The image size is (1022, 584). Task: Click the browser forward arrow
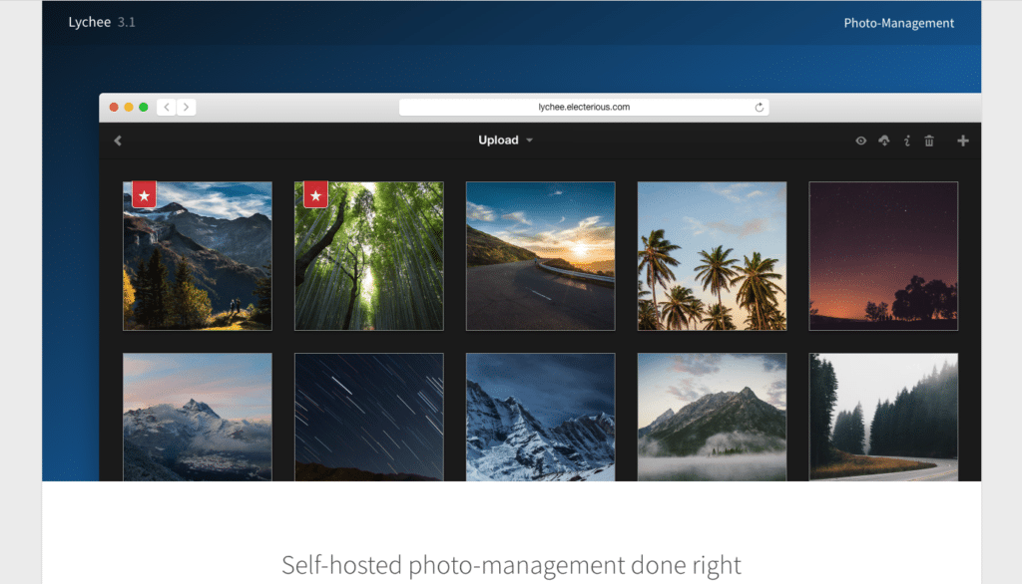[188, 107]
